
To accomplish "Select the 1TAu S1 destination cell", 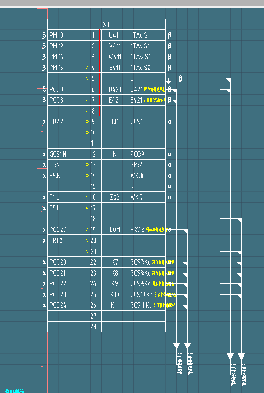I will tap(147, 35).
